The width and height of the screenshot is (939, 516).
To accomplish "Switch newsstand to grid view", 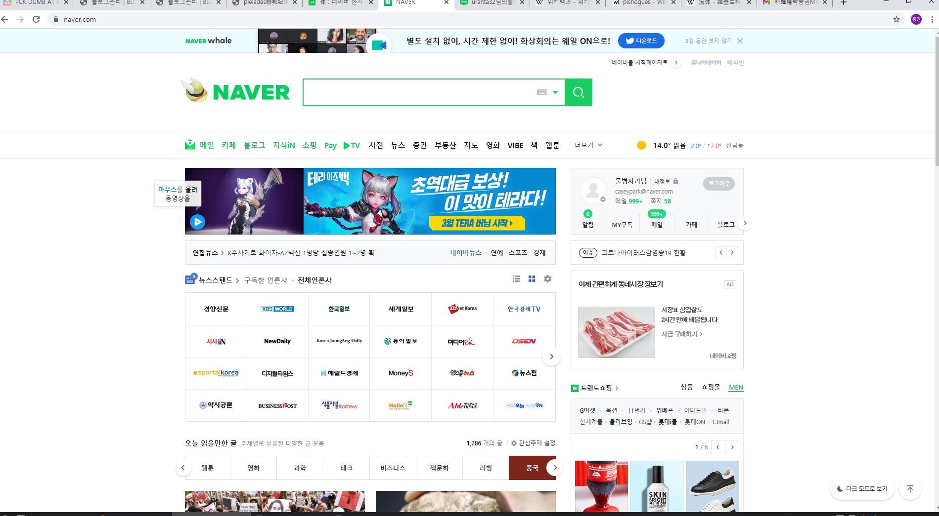I will click(x=532, y=279).
